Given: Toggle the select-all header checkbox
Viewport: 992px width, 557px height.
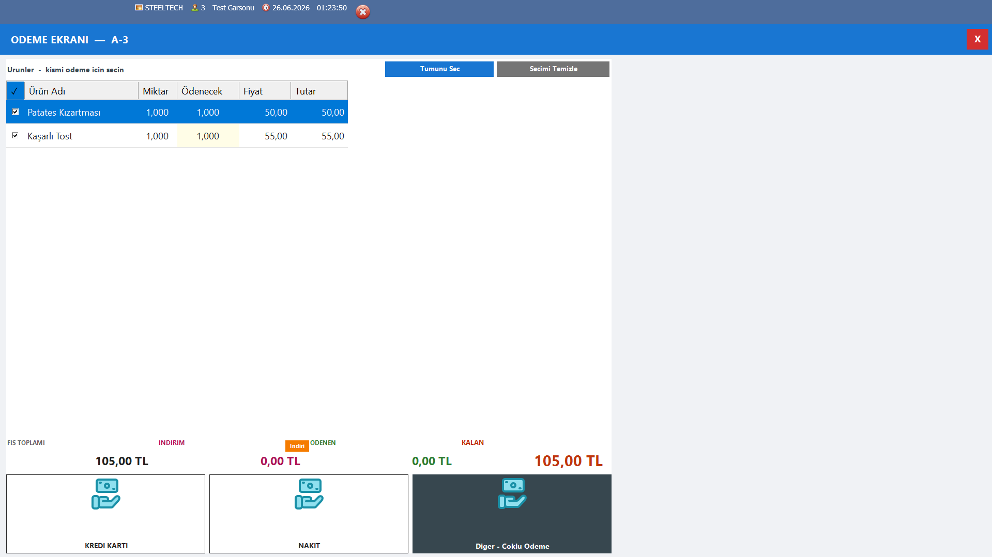Looking at the screenshot, I should point(15,91).
